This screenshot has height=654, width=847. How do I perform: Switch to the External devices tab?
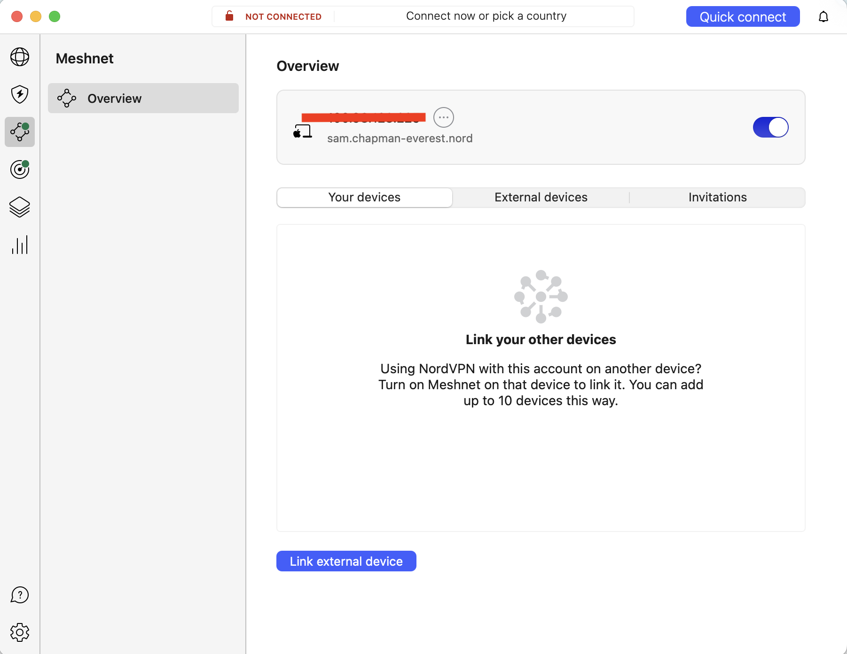pos(541,197)
